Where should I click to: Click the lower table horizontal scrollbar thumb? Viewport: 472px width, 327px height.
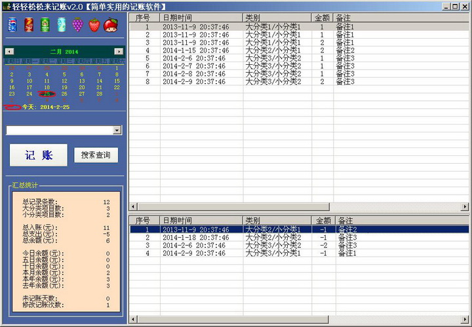coord(233,319)
